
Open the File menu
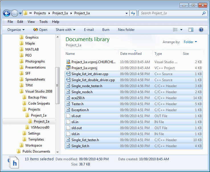coord(10,22)
